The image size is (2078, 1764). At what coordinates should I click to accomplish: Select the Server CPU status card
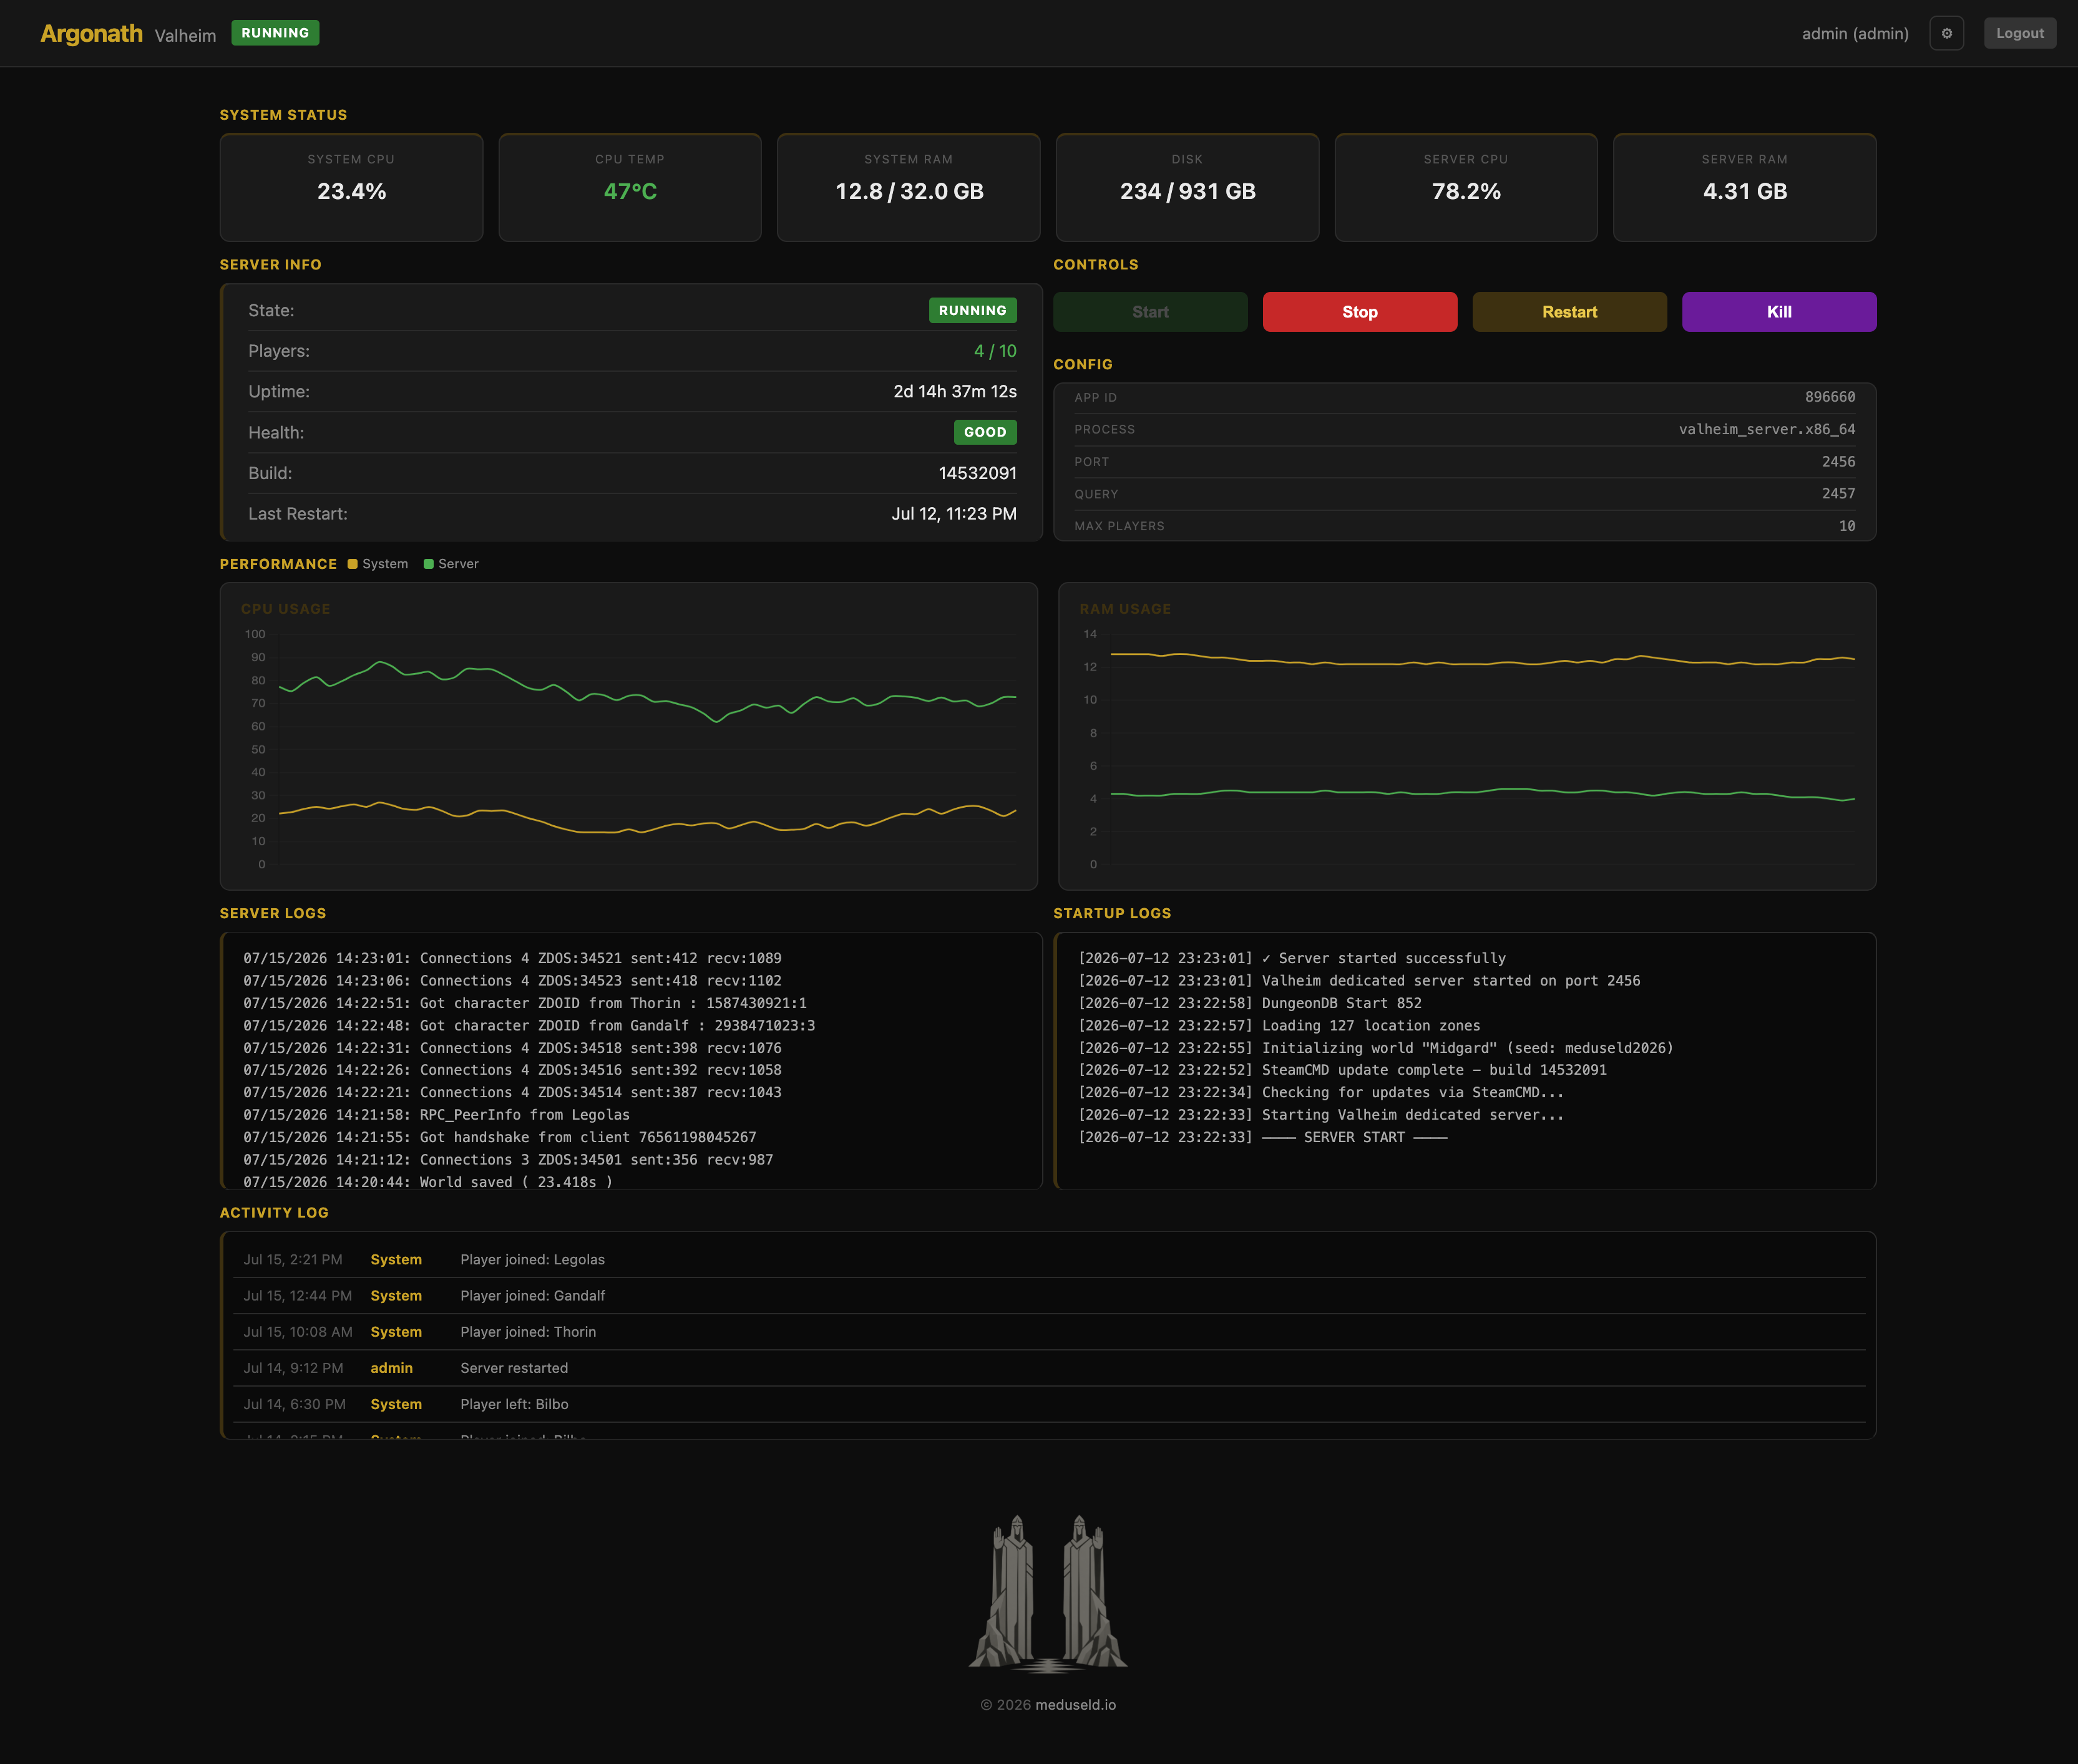1466,187
